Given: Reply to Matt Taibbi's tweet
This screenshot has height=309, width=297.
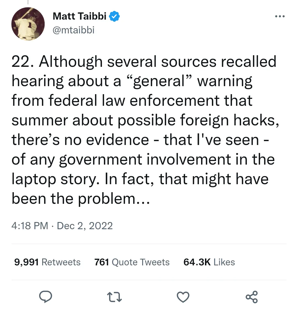Looking at the screenshot, I should (45, 297).
